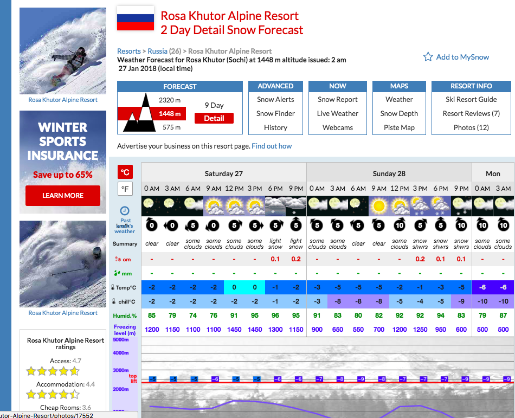This screenshot has width=515, height=418.
Task: Open the top snowboarder photo thumbnail
Action: pos(63,51)
